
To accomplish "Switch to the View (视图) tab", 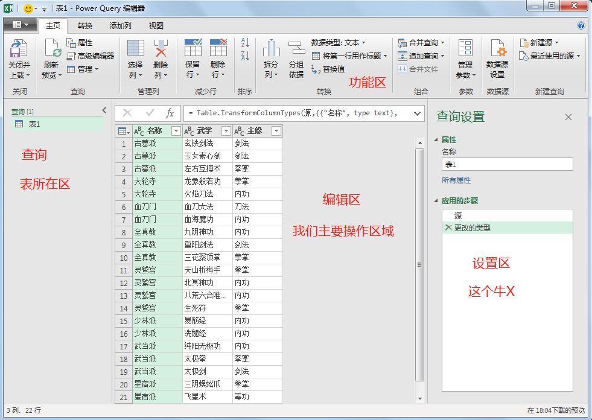I will 156,26.
